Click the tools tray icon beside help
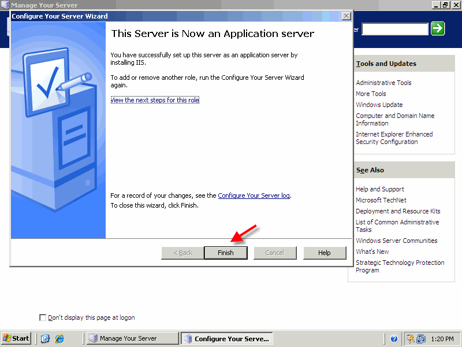The image size is (462, 347). point(410,339)
